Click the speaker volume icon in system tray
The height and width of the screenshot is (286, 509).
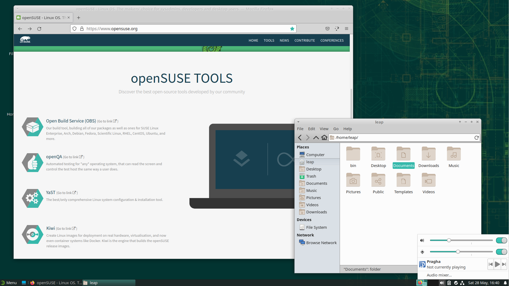tap(442, 283)
